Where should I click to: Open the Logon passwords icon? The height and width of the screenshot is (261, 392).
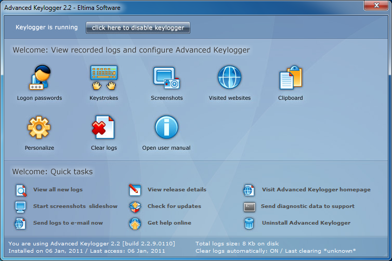point(40,77)
